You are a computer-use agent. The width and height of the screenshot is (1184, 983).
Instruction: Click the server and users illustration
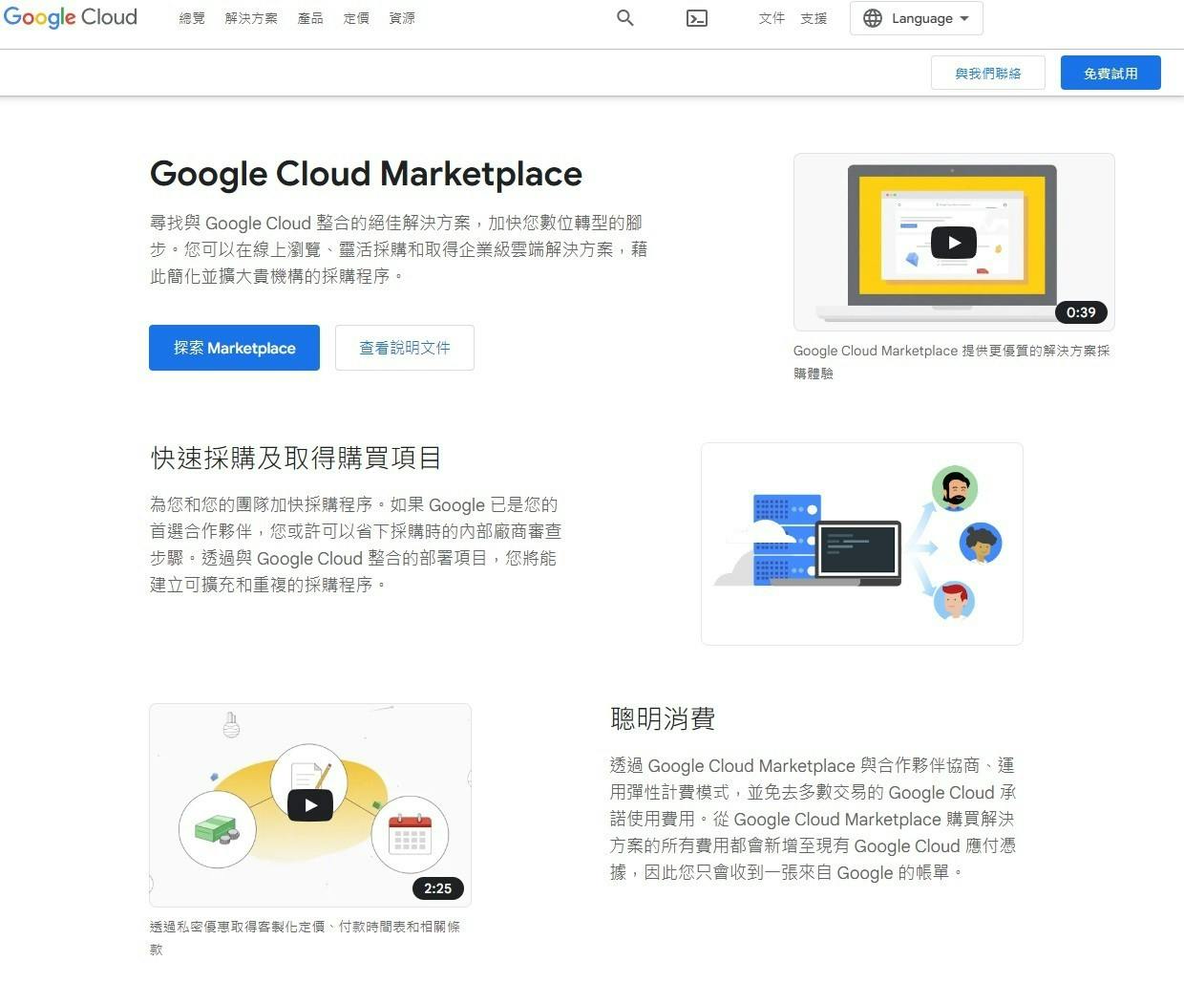862,544
